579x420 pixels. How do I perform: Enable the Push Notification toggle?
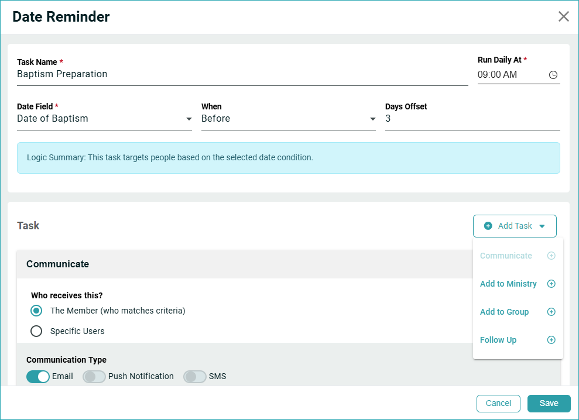(x=94, y=377)
